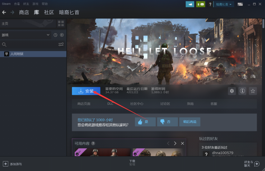Recommend the game with thumbs up 是
265x171 pixels.
[x=145, y=122]
